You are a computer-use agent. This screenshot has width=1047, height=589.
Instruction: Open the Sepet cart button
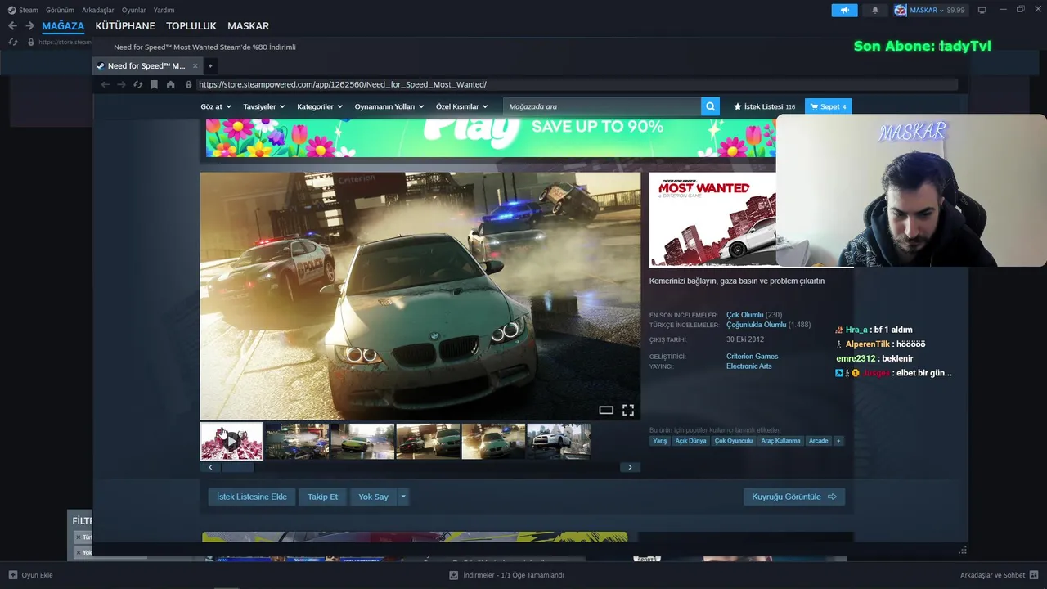pos(828,106)
